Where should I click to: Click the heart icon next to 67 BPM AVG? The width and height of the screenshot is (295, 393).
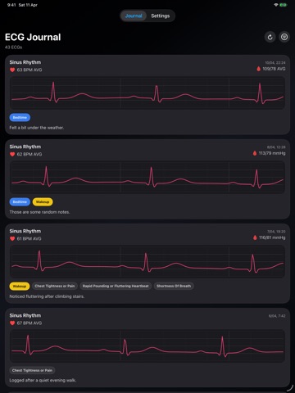point(12,323)
